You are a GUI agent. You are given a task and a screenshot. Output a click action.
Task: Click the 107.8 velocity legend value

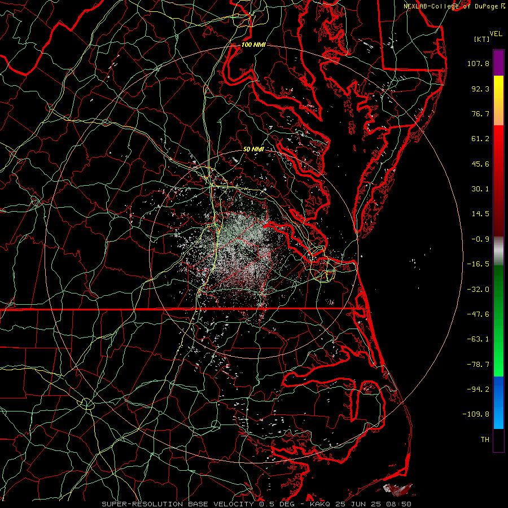tap(478, 63)
